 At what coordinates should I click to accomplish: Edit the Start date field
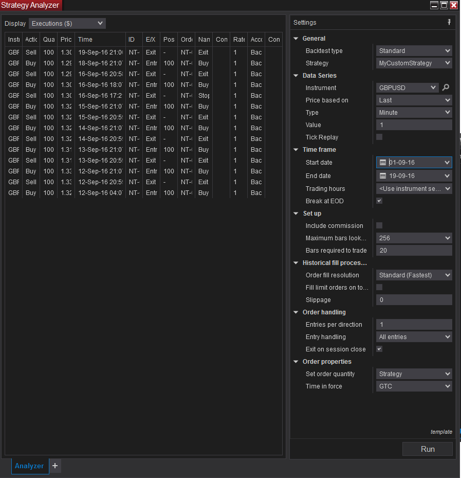coord(415,163)
